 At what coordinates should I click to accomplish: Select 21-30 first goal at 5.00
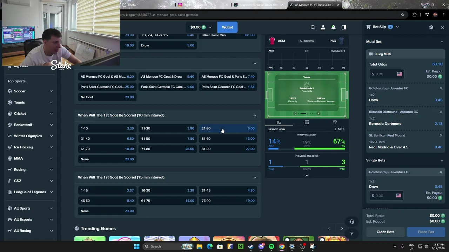coord(228,128)
